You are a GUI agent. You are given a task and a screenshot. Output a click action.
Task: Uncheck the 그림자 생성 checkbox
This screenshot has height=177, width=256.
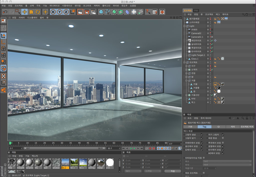click(x=202, y=135)
